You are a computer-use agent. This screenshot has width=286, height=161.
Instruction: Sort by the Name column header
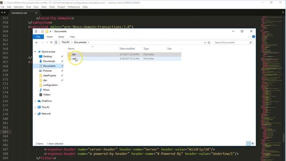[x=93, y=49]
